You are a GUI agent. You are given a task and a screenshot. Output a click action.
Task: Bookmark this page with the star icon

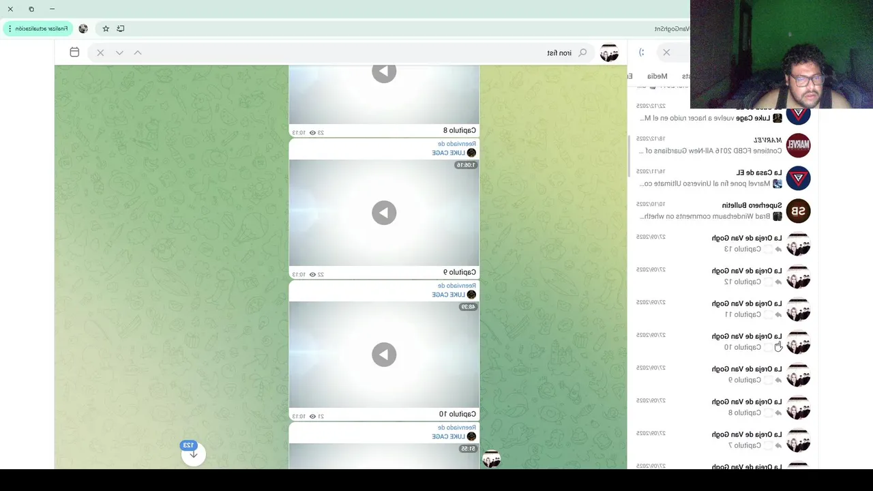point(106,29)
